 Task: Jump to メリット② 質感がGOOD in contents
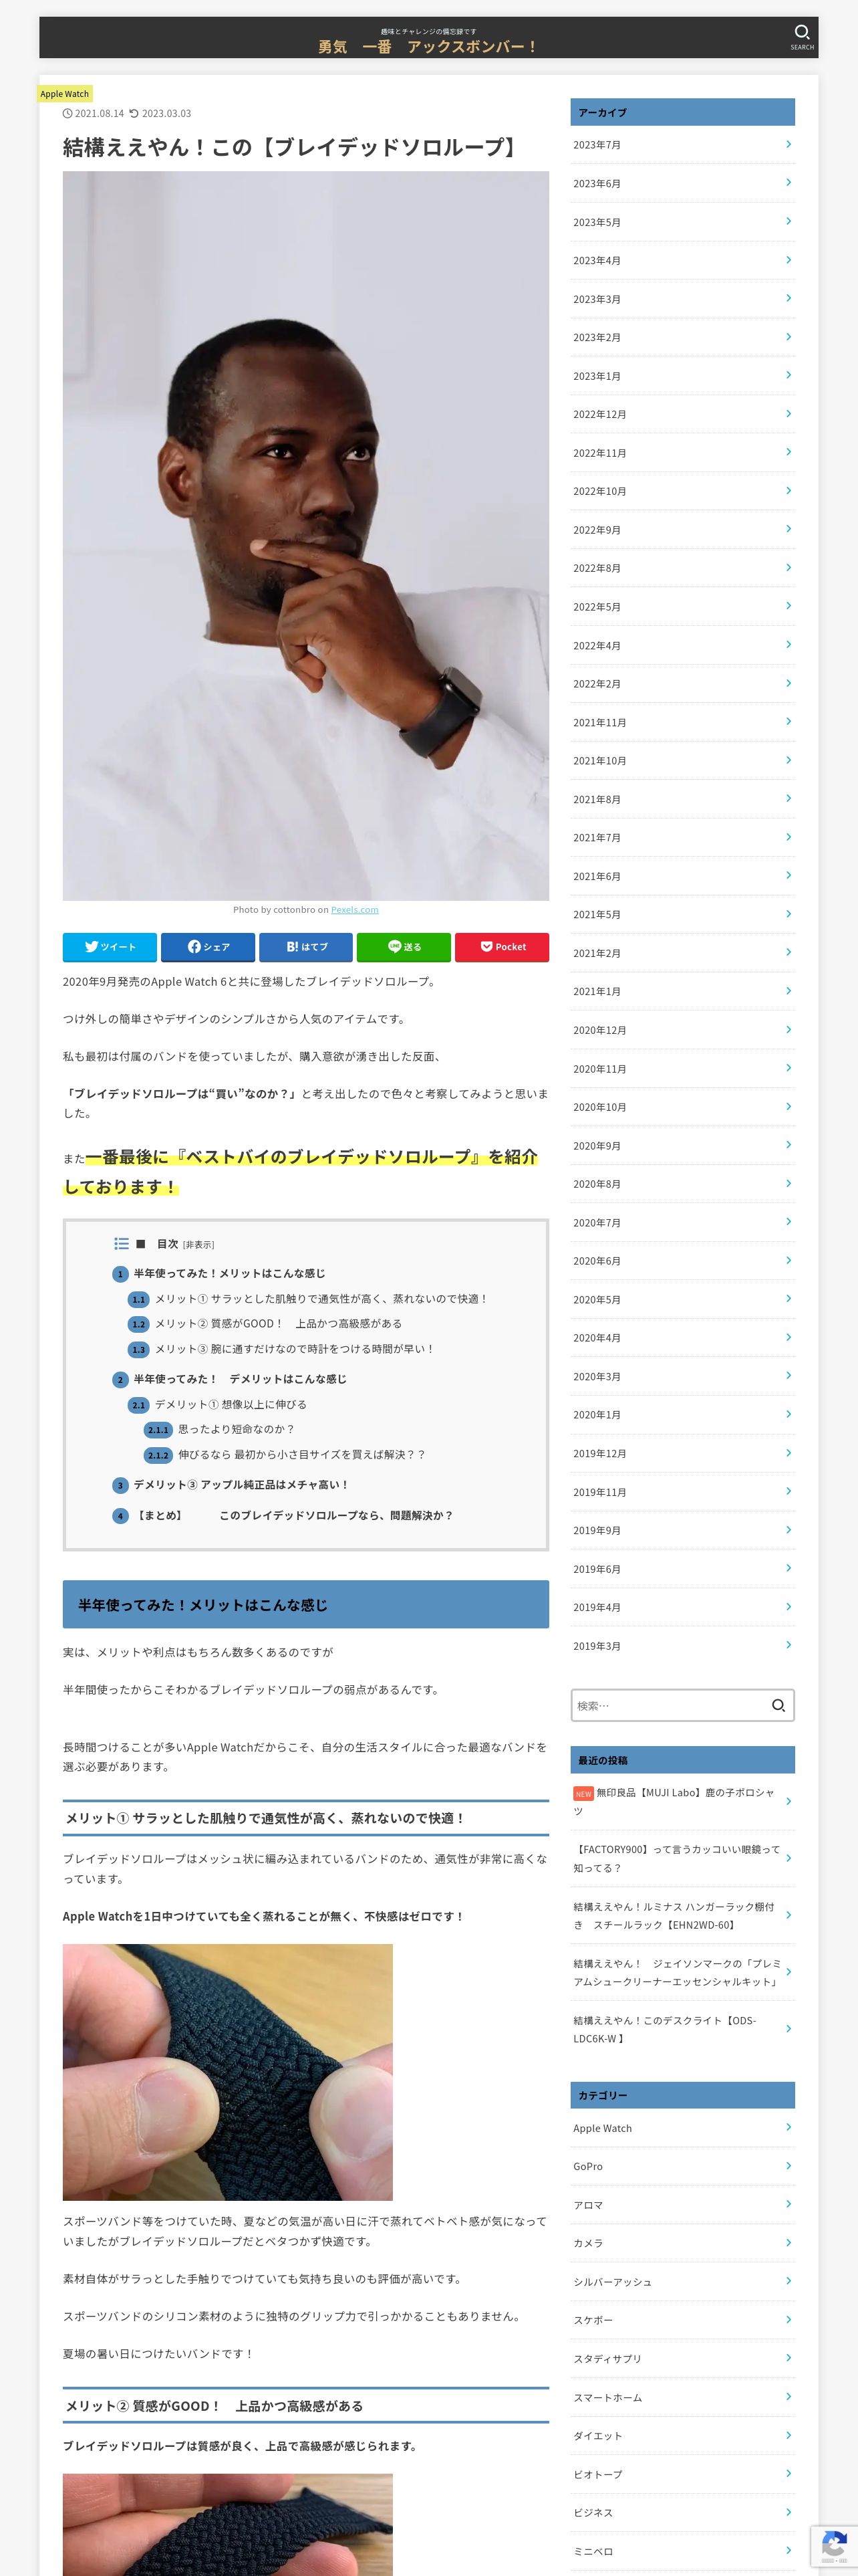point(279,1323)
